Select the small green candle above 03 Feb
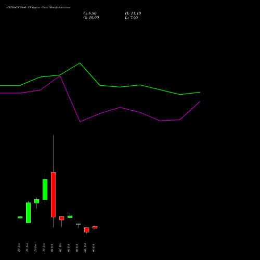 pos(70,217)
